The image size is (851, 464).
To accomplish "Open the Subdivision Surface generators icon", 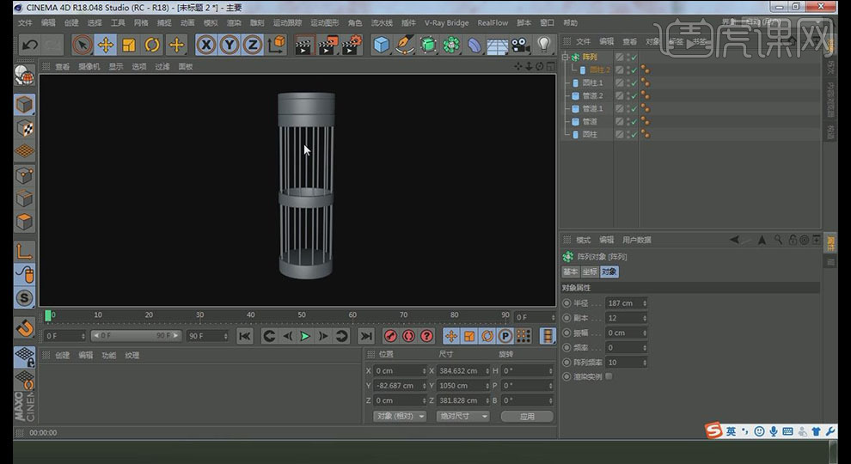I will coord(428,45).
